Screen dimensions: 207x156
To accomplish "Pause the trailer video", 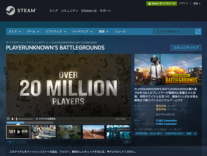I will [x=8, y=119].
